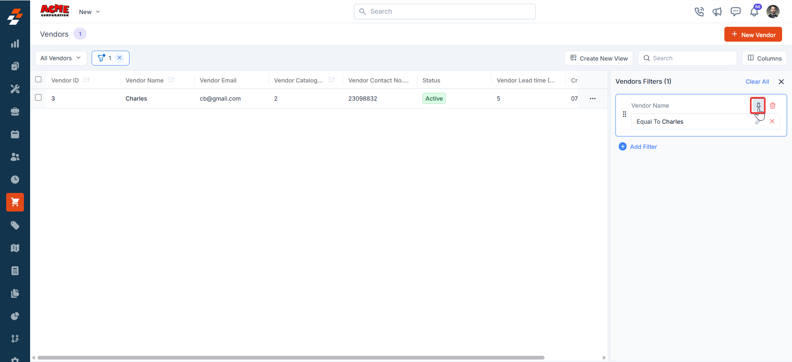The height and width of the screenshot is (362, 792).
Task: Open the megaphone announcements icon
Action: tap(717, 12)
